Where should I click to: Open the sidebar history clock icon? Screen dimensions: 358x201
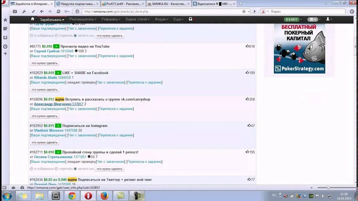click(x=5, y=46)
